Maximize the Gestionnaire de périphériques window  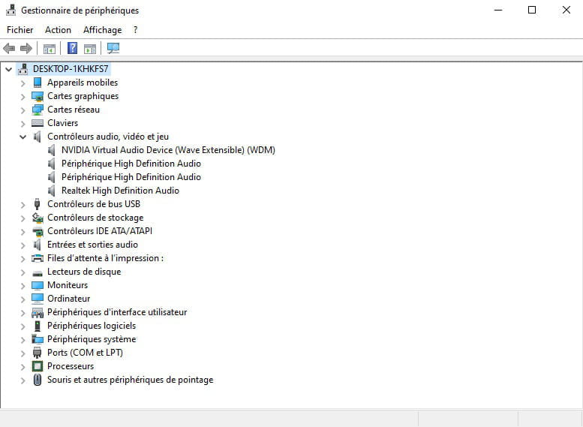click(532, 10)
